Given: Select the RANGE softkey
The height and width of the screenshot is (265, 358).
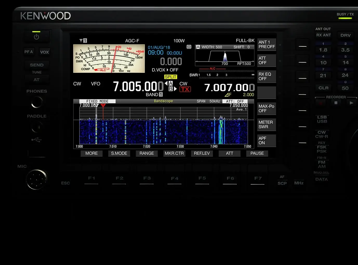Looking at the screenshot, I should click(x=147, y=153).
